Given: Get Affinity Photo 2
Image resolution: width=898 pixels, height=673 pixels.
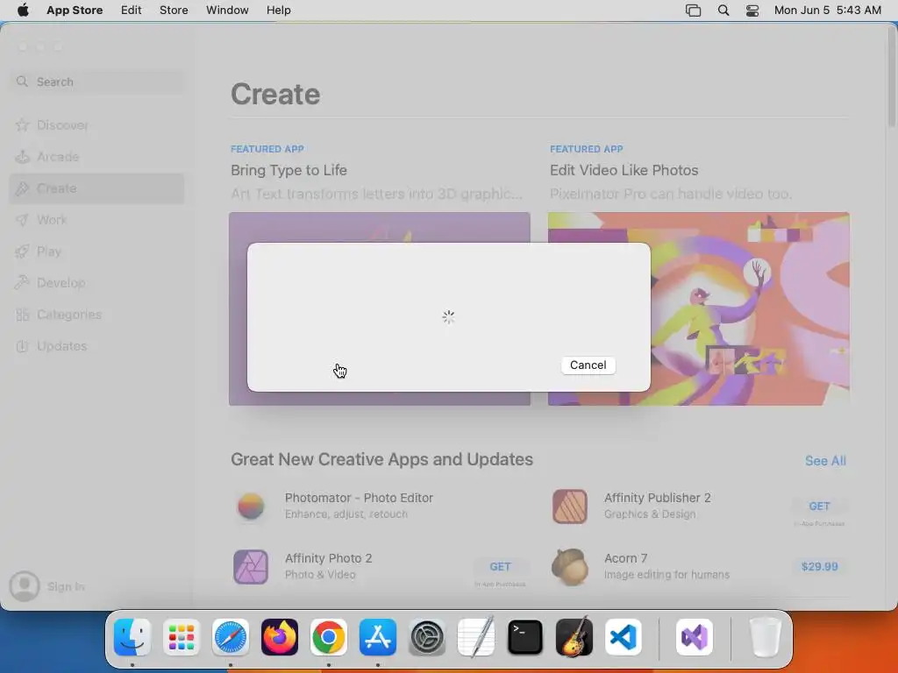Looking at the screenshot, I should (500, 567).
